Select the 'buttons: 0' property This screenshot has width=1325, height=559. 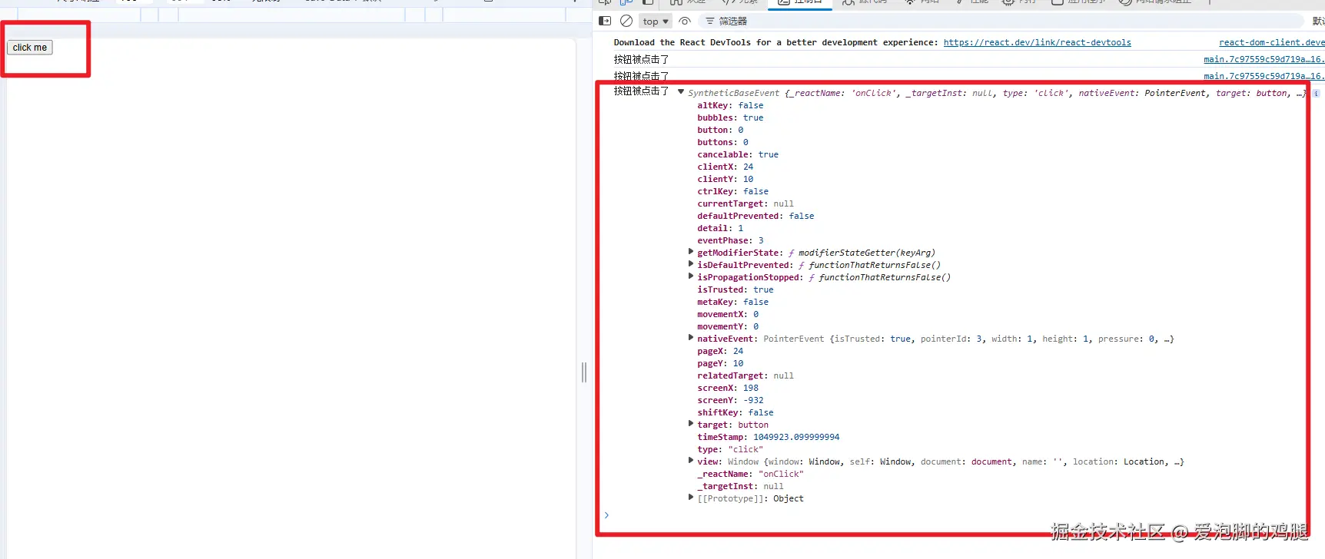click(x=722, y=143)
